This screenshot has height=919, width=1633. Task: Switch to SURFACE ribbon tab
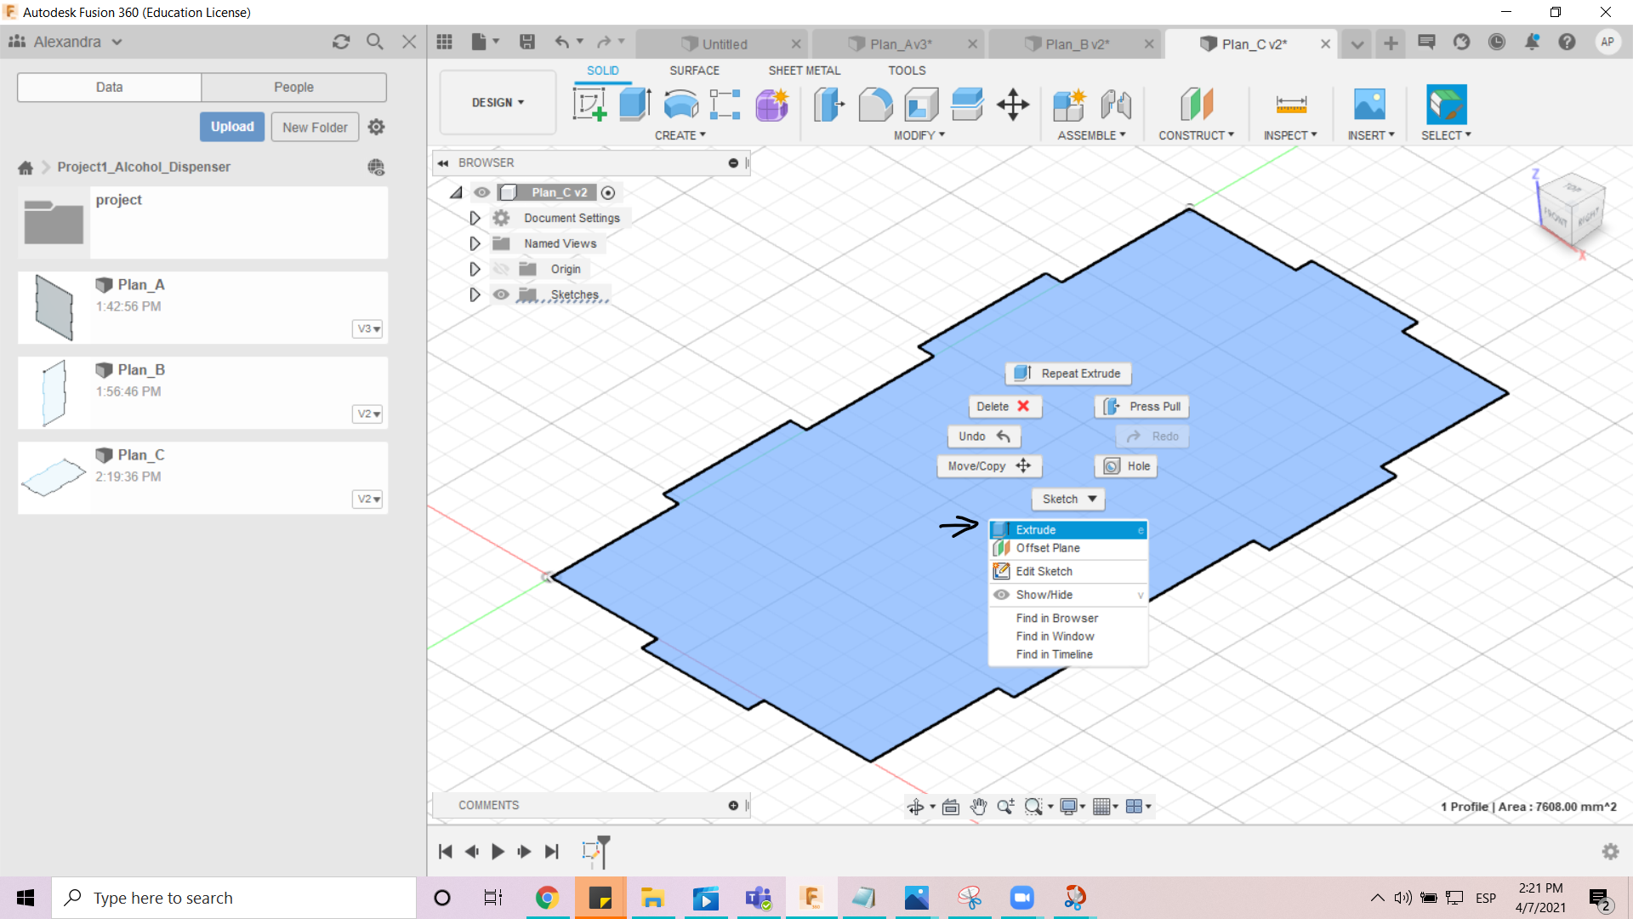(x=694, y=71)
